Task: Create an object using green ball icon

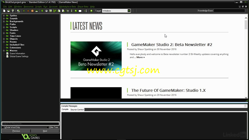Action: click(76, 11)
